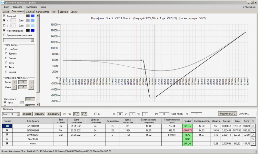Click the days field showing 1
This screenshot has height=154, width=258.
coord(13,20)
